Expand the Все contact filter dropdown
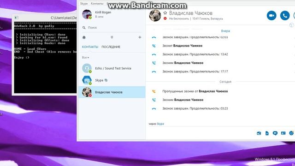Image resolution: width=295 pixels, height=166 pixels. [85, 57]
